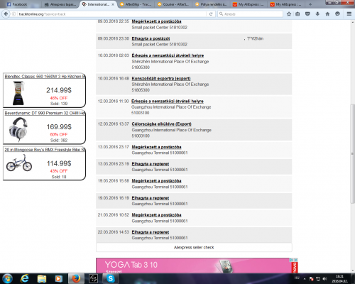This screenshot has height=284, width=355.
Task: Open the Firefox hamburger menu
Action: pos(349,14)
